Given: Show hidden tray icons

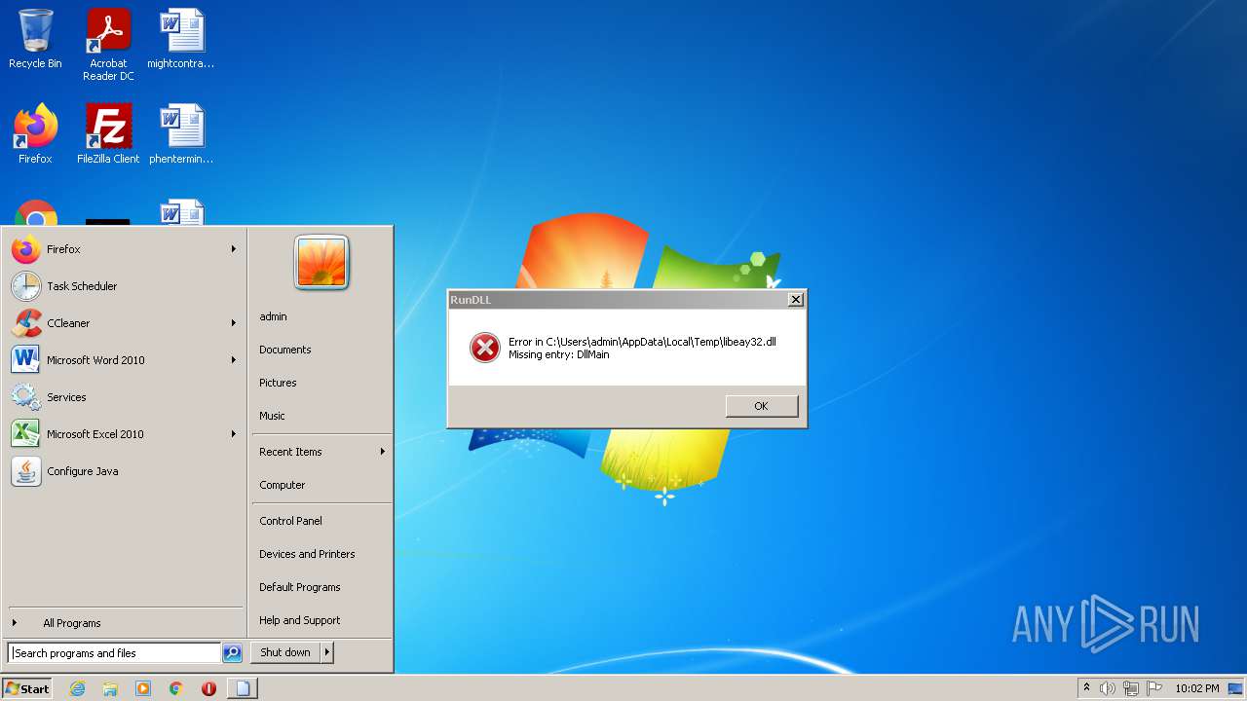Looking at the screenshot, I should (1086, 688).
